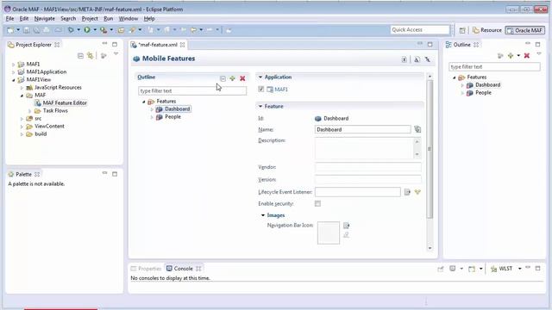Click the MAF1 application link

tap(281, 90)
